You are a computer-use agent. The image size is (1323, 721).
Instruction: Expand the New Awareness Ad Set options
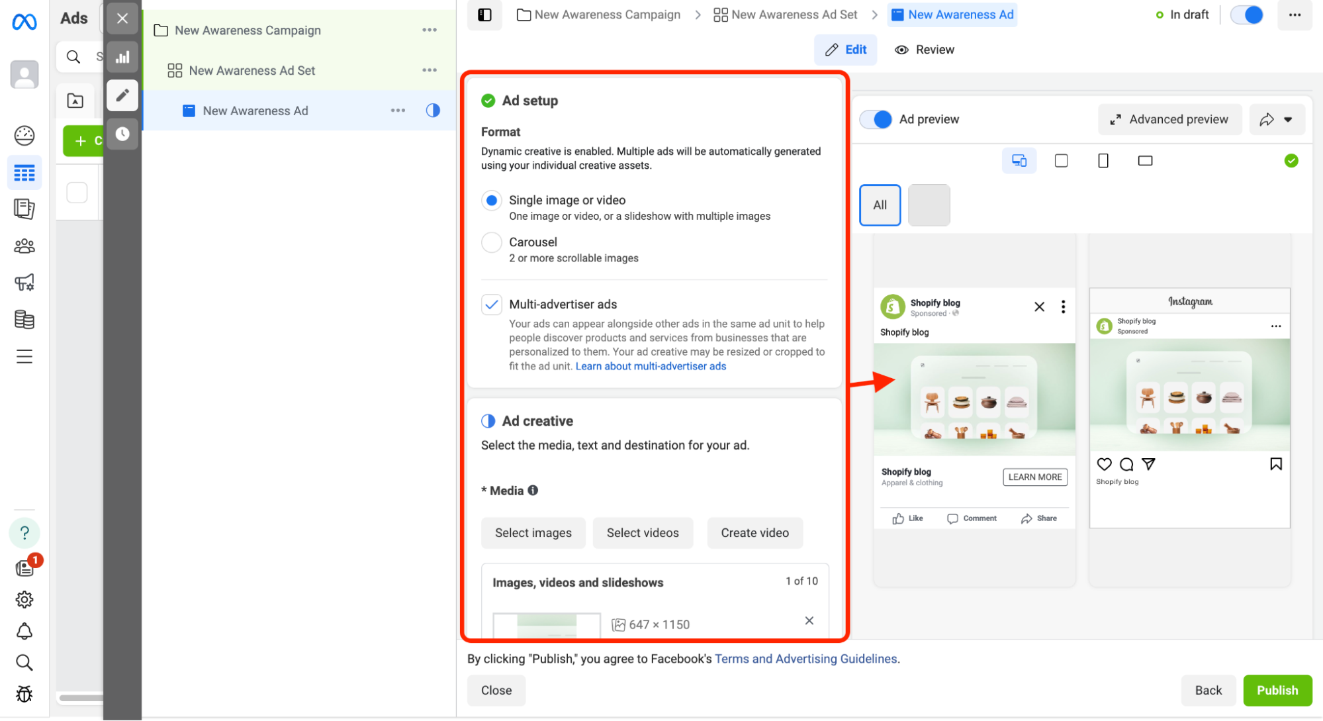click(430, 70)
